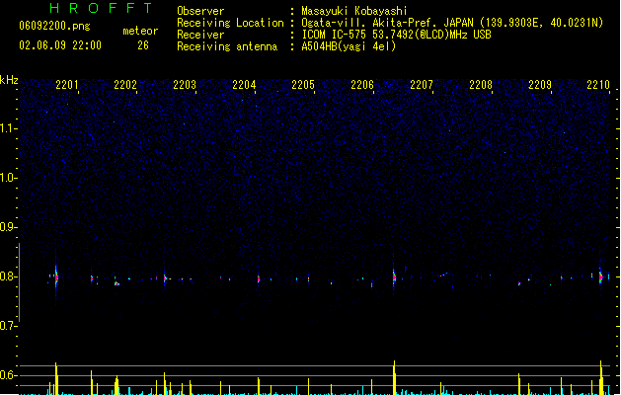Click the 2201 time marker

coord(67,85)
